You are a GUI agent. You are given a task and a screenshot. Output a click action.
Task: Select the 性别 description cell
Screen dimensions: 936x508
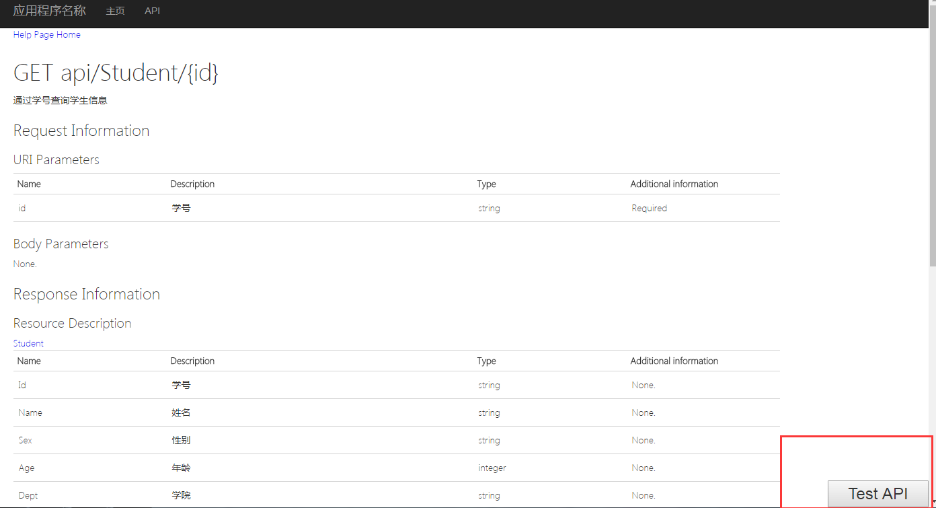point(181,441)
